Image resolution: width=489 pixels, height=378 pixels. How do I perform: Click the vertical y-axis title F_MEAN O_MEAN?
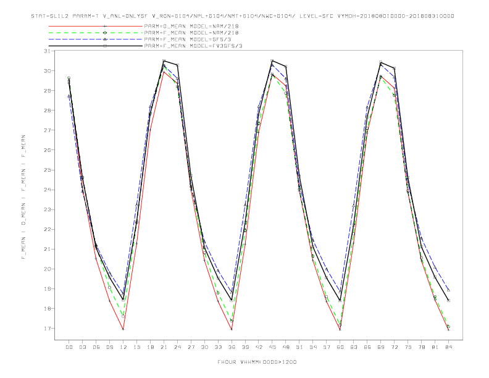click(x=23, y=197)
